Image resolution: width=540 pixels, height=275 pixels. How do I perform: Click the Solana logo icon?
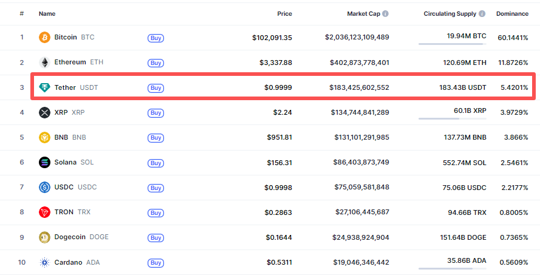pyautogui.click(x=44, y=162)
